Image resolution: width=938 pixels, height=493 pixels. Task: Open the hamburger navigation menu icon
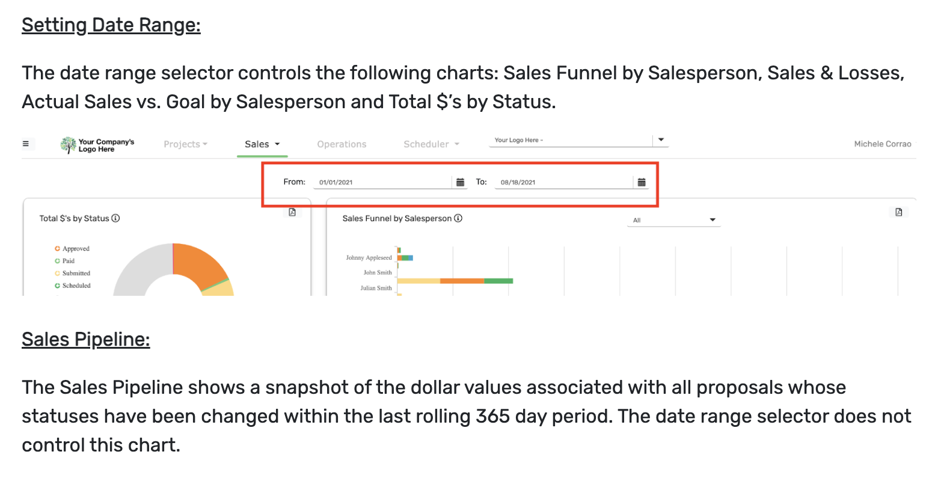(x=26, y=144)
